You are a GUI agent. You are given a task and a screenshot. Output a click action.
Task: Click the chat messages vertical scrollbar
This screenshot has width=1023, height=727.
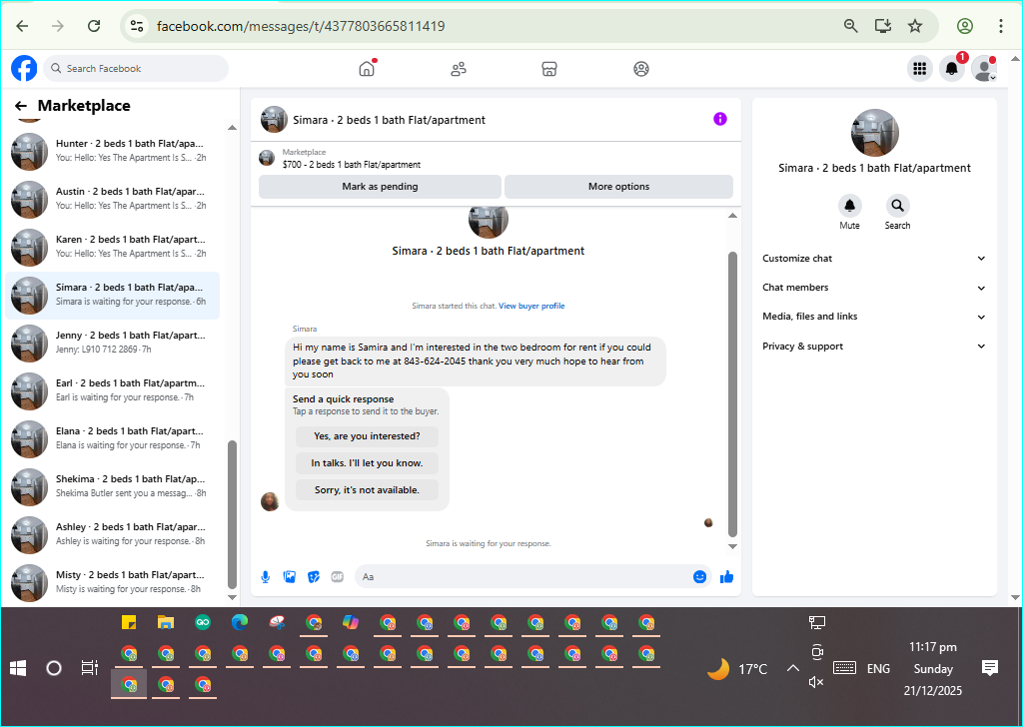coord(732,393)
